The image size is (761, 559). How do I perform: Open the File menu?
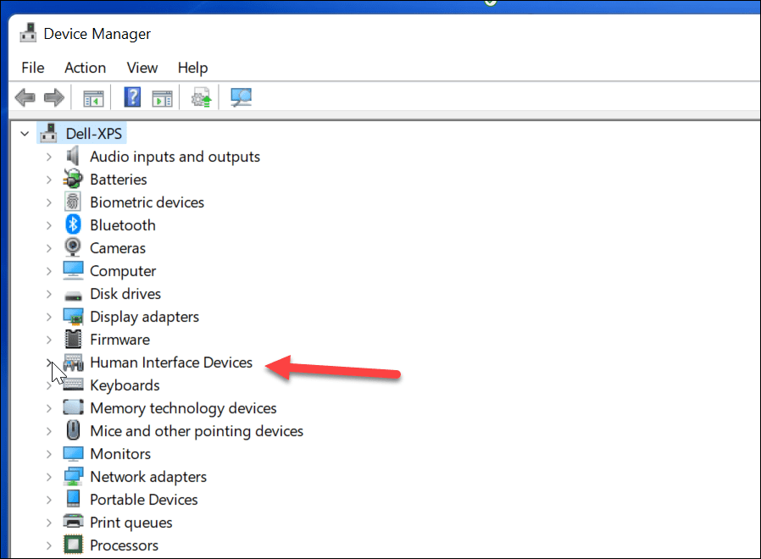(x=32, y=68)
